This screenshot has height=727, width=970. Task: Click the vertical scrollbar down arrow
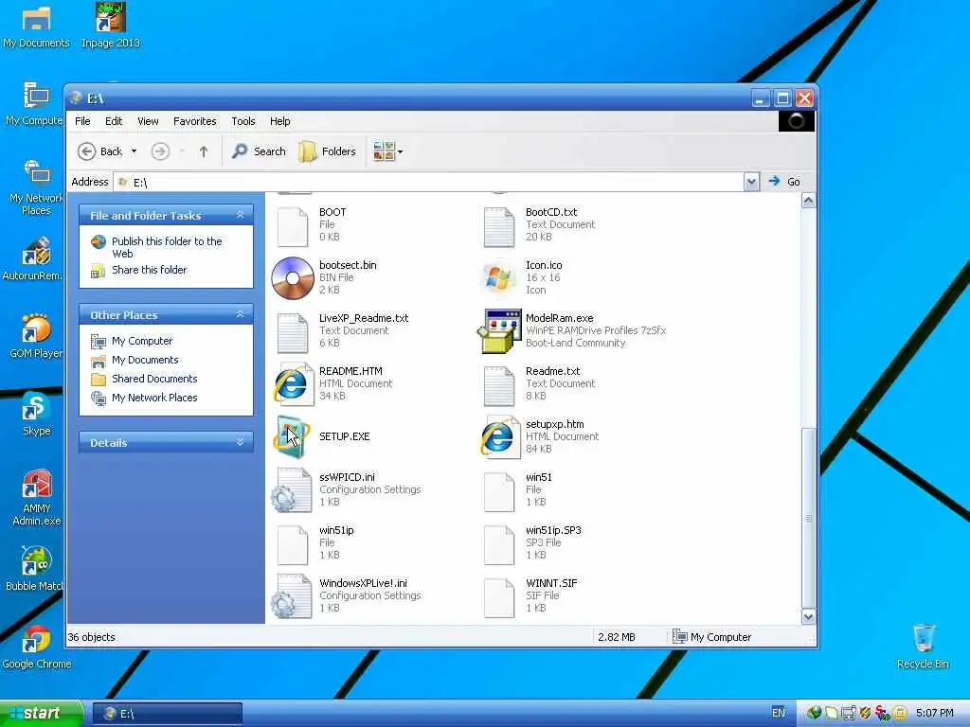point(808,616)
